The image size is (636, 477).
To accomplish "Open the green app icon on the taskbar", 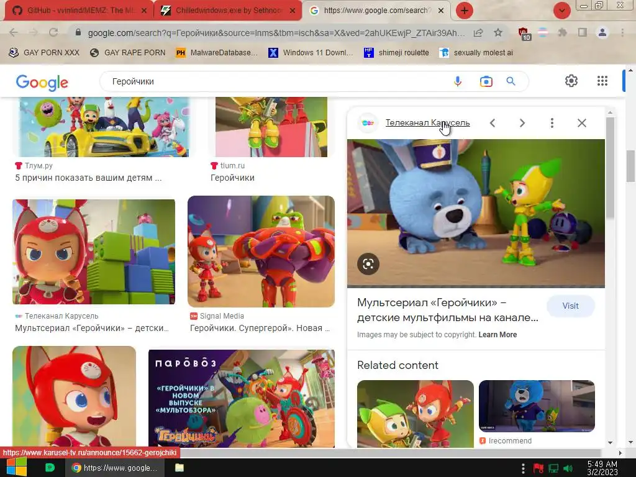I will (50, 468).
